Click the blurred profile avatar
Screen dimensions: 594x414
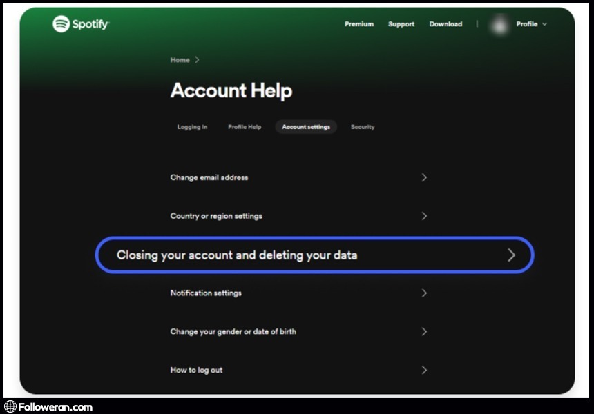499,25
